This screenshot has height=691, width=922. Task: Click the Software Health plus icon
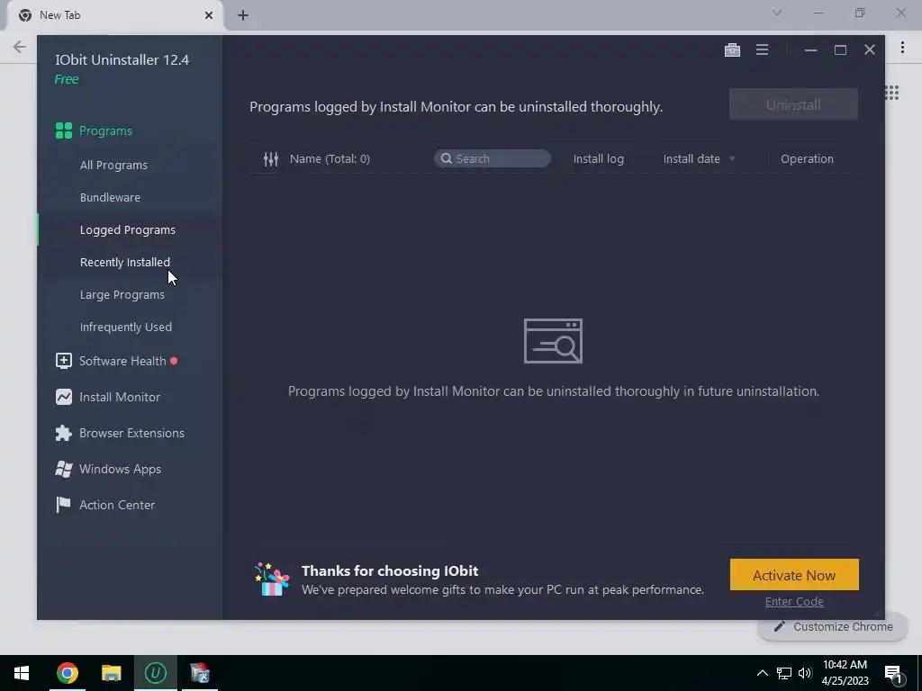point(64,361)
